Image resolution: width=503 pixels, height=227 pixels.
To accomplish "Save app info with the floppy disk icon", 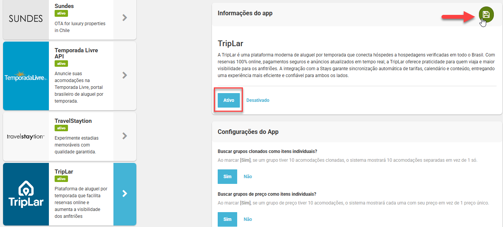I will point(486,14).
